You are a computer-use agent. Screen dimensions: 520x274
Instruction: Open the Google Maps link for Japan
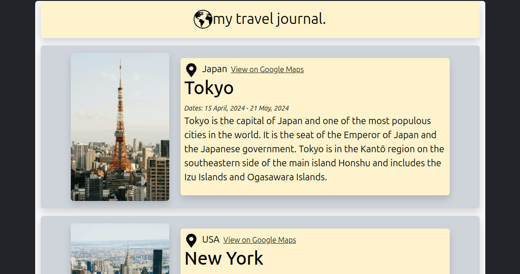(267, 70)
